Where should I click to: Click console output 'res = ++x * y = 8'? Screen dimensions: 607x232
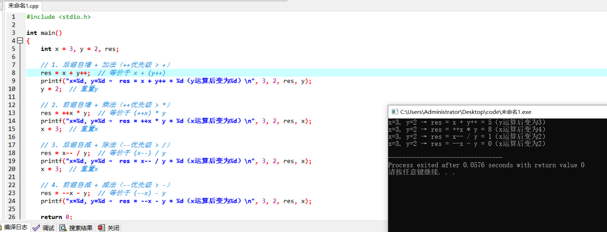[461, 130]
